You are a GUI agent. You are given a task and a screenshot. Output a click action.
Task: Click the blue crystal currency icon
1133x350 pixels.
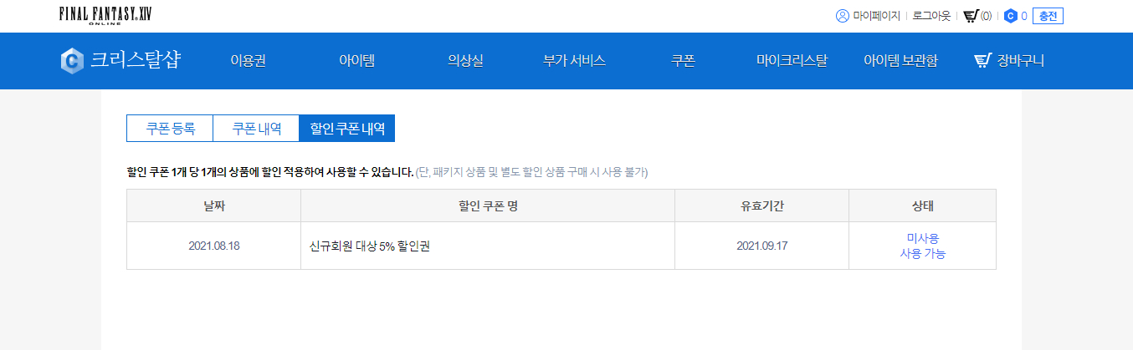pos(1010,16)
